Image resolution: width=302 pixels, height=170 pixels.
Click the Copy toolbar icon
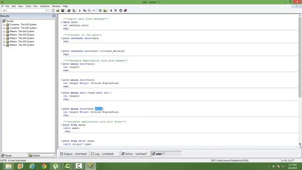coord(84,10)
